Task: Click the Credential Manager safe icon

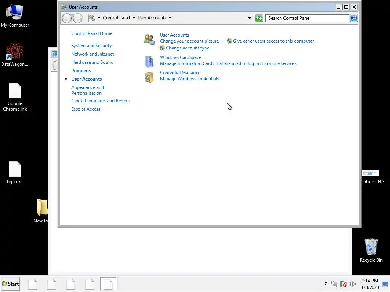Action: point(149,77)
